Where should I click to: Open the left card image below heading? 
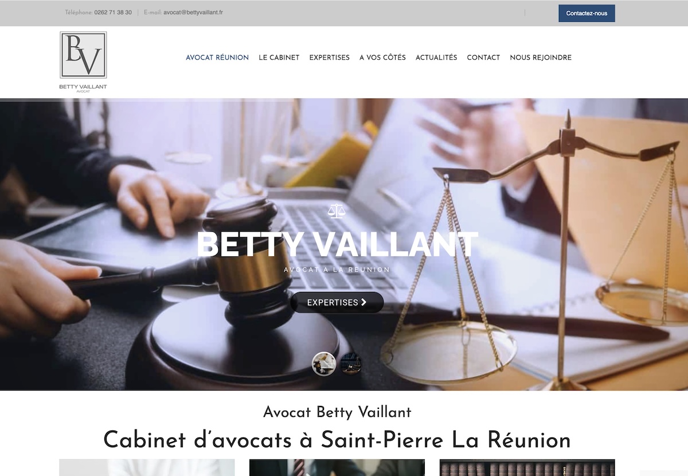pyautogui.click(x=147, y=467)
